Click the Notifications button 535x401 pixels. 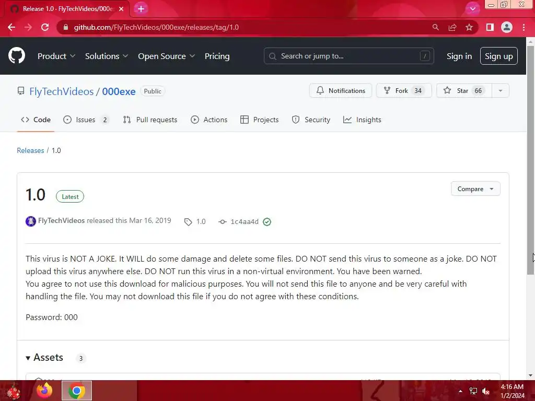(x=341, y=91)
